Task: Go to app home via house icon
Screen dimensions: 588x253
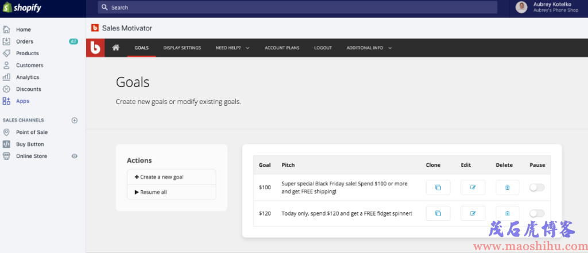Action: click(x=116, y=48)
